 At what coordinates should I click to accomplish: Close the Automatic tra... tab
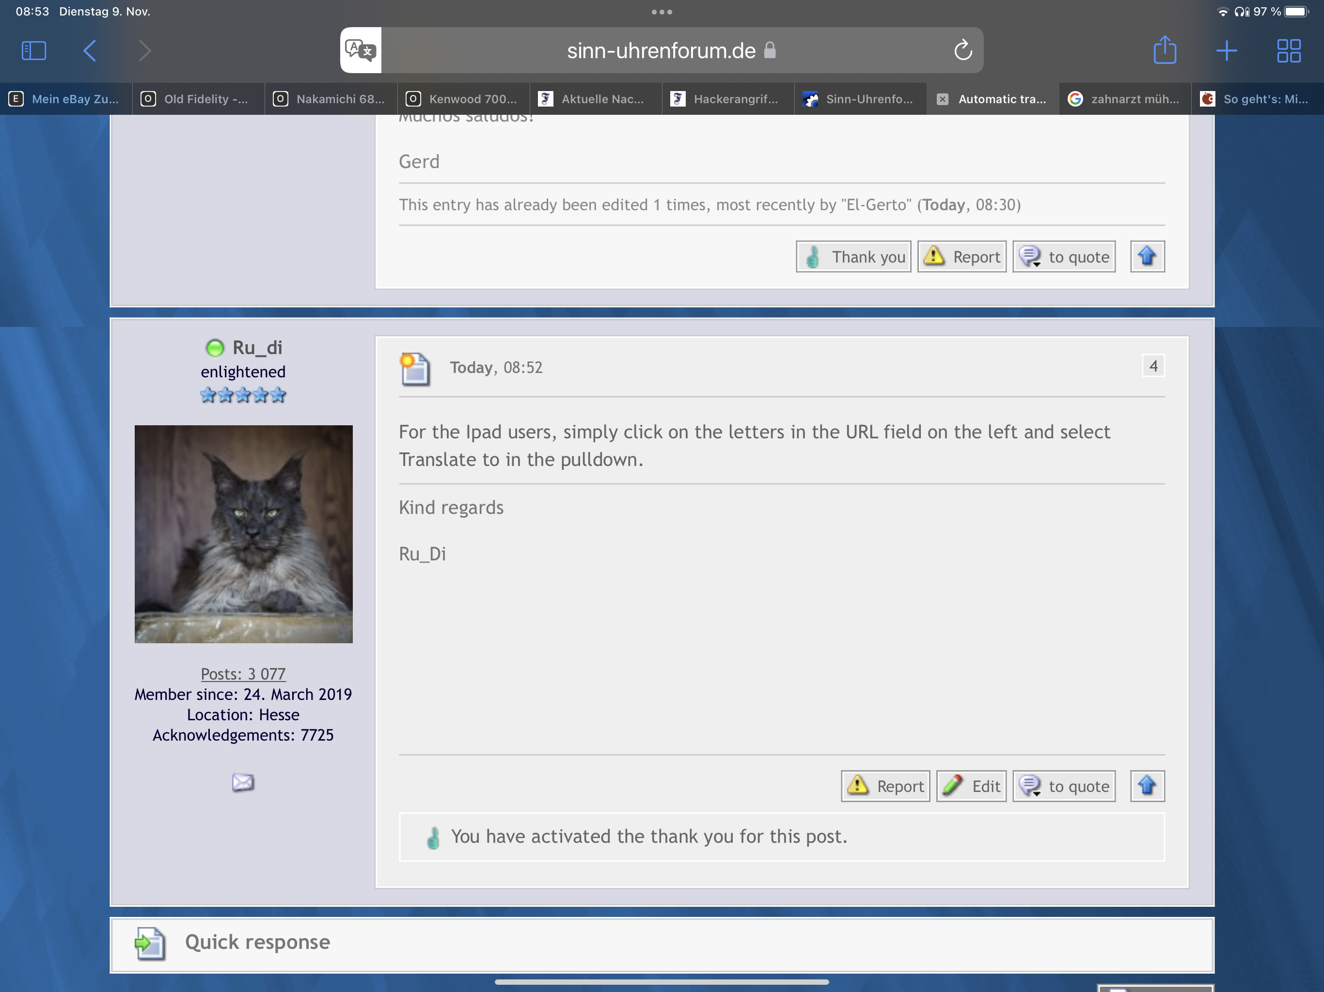pyautogui.click(x=942, y=99)
